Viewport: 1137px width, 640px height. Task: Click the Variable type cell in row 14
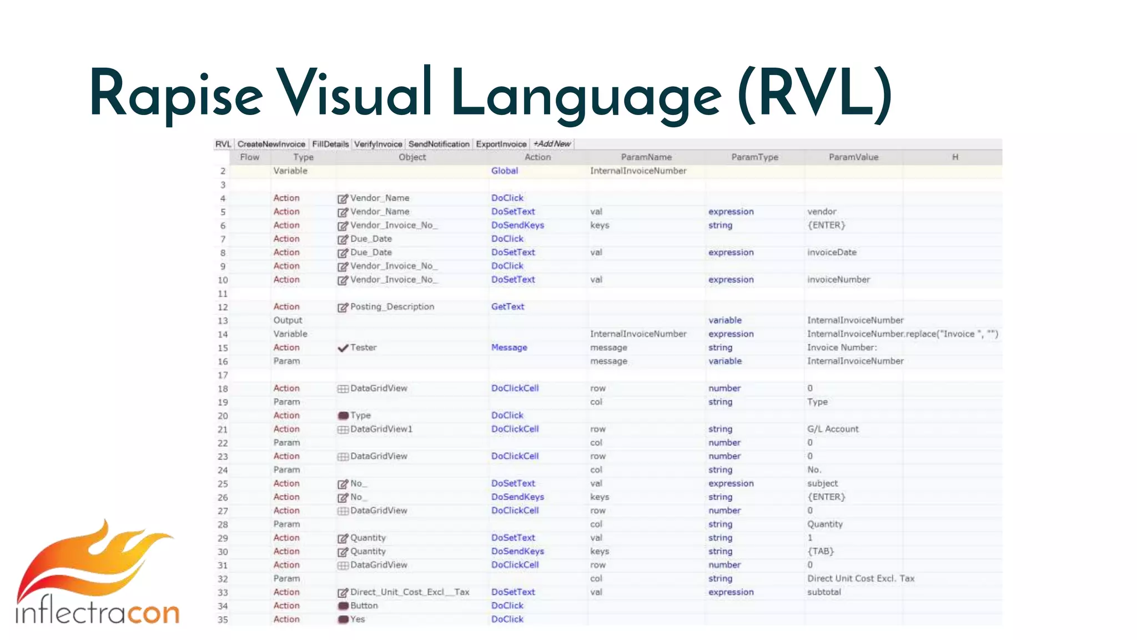[290, 334]
